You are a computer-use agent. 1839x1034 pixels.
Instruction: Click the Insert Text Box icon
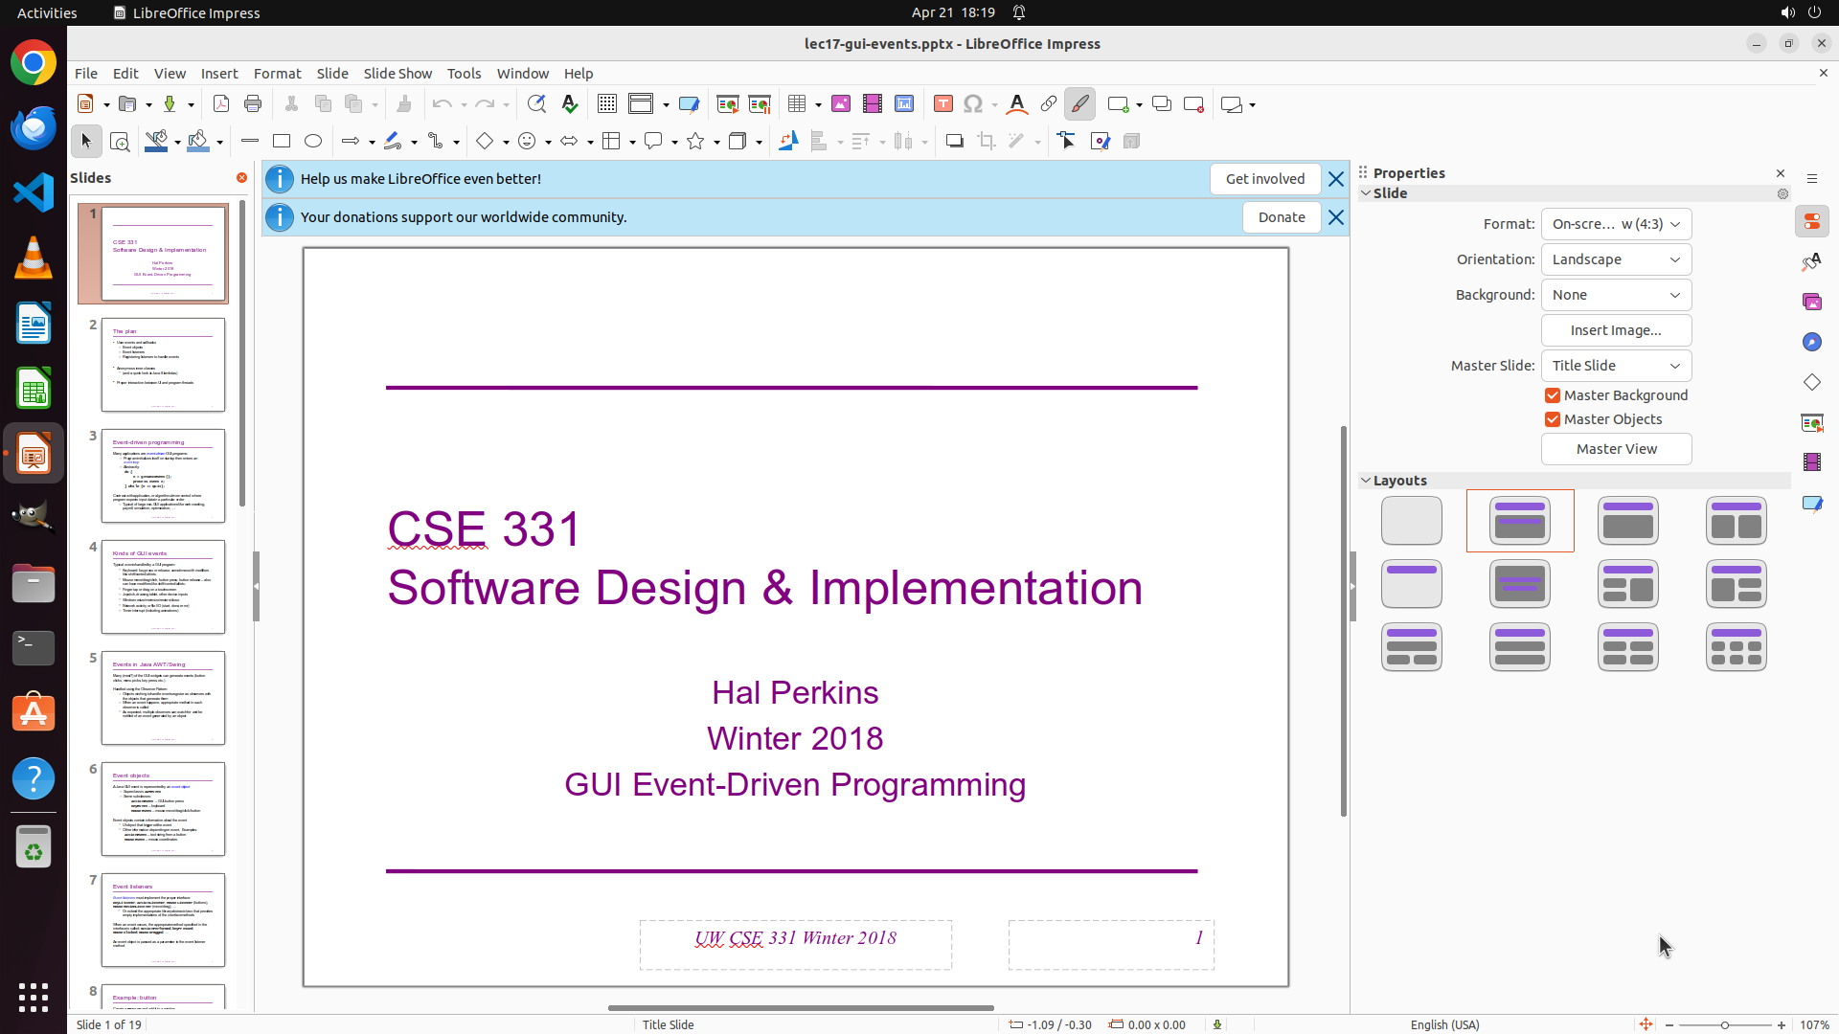[x=942, y=104]
